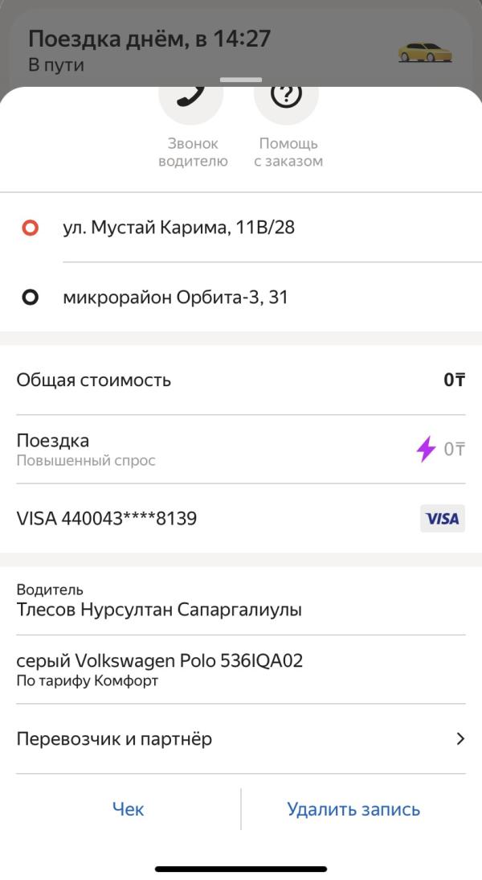Select destination микрорайон Орбита-3, 31
The height and width of the screenshot is (880, 482).
175,298
